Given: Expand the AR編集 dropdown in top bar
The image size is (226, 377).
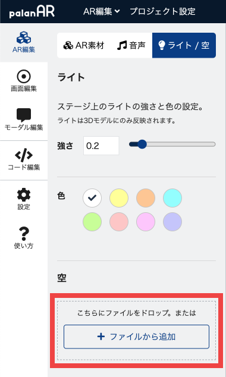Looking at the screenshot, I should point(102,11).
